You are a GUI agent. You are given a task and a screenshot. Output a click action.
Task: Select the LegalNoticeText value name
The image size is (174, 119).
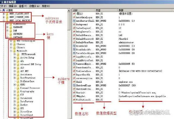(85, 60)
